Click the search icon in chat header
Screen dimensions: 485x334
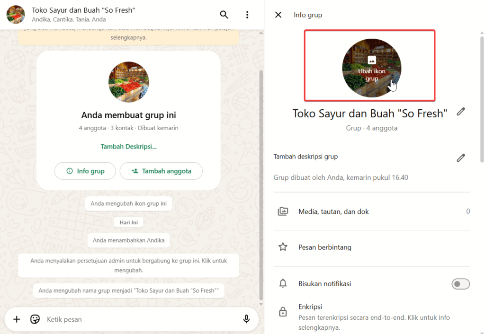[224, 15]
